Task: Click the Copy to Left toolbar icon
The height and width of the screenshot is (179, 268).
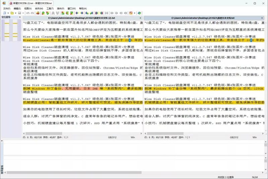Action: [x=82, y=13]
